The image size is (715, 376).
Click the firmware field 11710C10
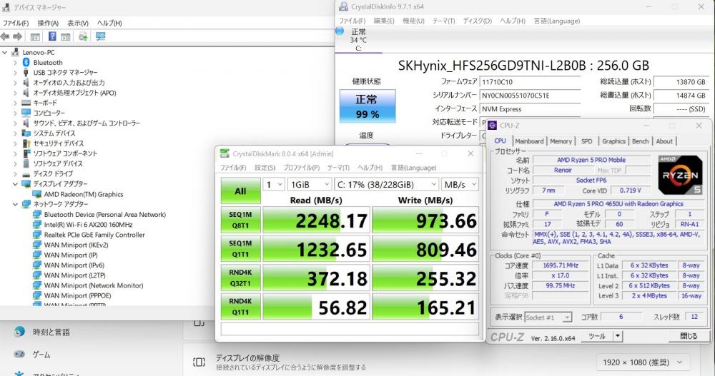531,82
